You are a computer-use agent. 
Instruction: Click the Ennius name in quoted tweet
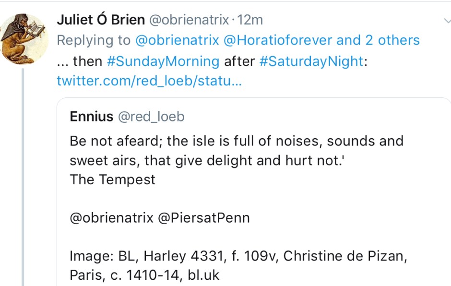tap(92, 117)
